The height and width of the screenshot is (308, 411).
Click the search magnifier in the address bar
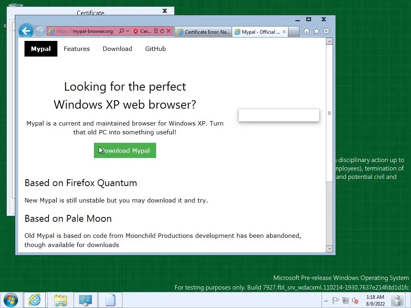[x=121, y=31]
